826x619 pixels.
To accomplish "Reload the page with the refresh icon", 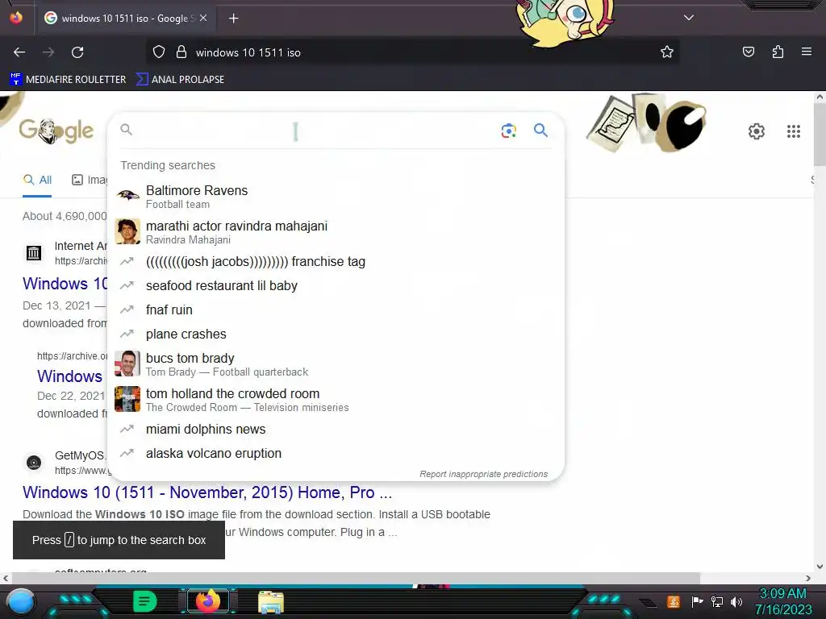I will (x=77, y=52).
